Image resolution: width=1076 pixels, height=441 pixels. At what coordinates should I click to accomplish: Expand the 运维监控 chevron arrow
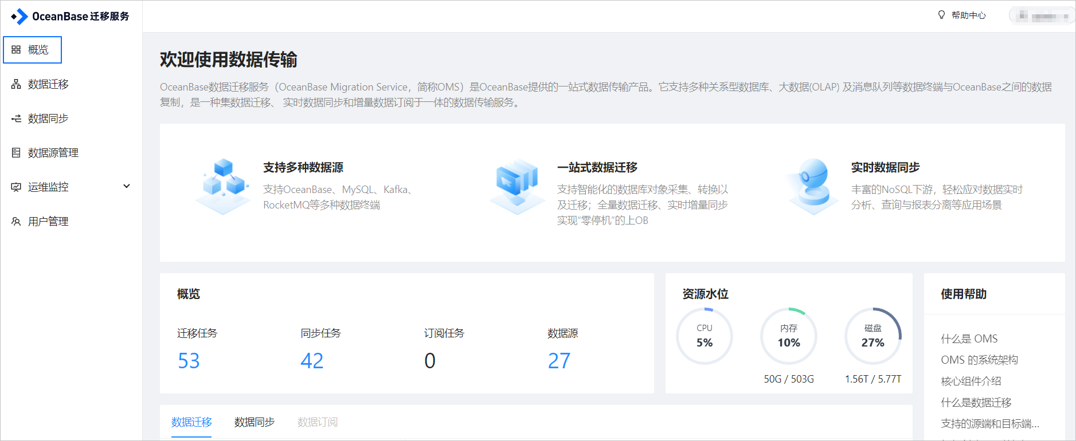point(127,187)
